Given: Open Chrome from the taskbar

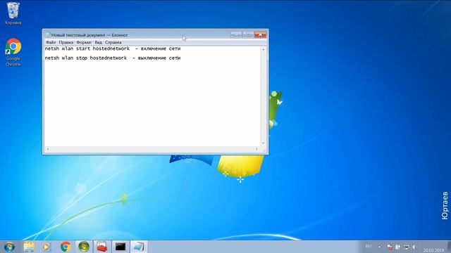Looking at the screenshot, I should (x=66, y=247).
